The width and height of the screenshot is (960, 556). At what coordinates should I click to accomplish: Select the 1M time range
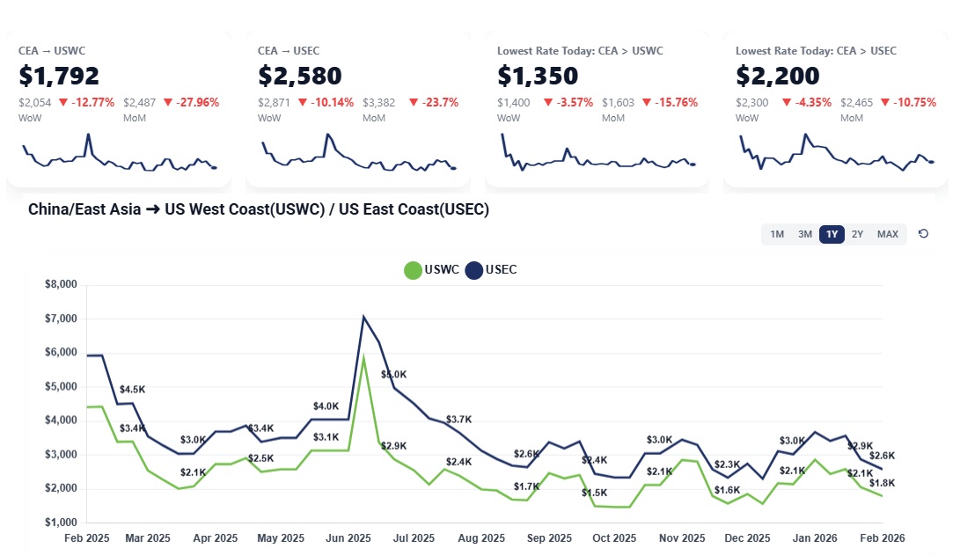[777, 234]
